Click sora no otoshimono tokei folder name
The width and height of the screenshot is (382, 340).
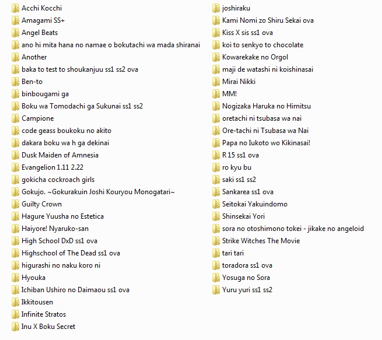coord(293,229)
